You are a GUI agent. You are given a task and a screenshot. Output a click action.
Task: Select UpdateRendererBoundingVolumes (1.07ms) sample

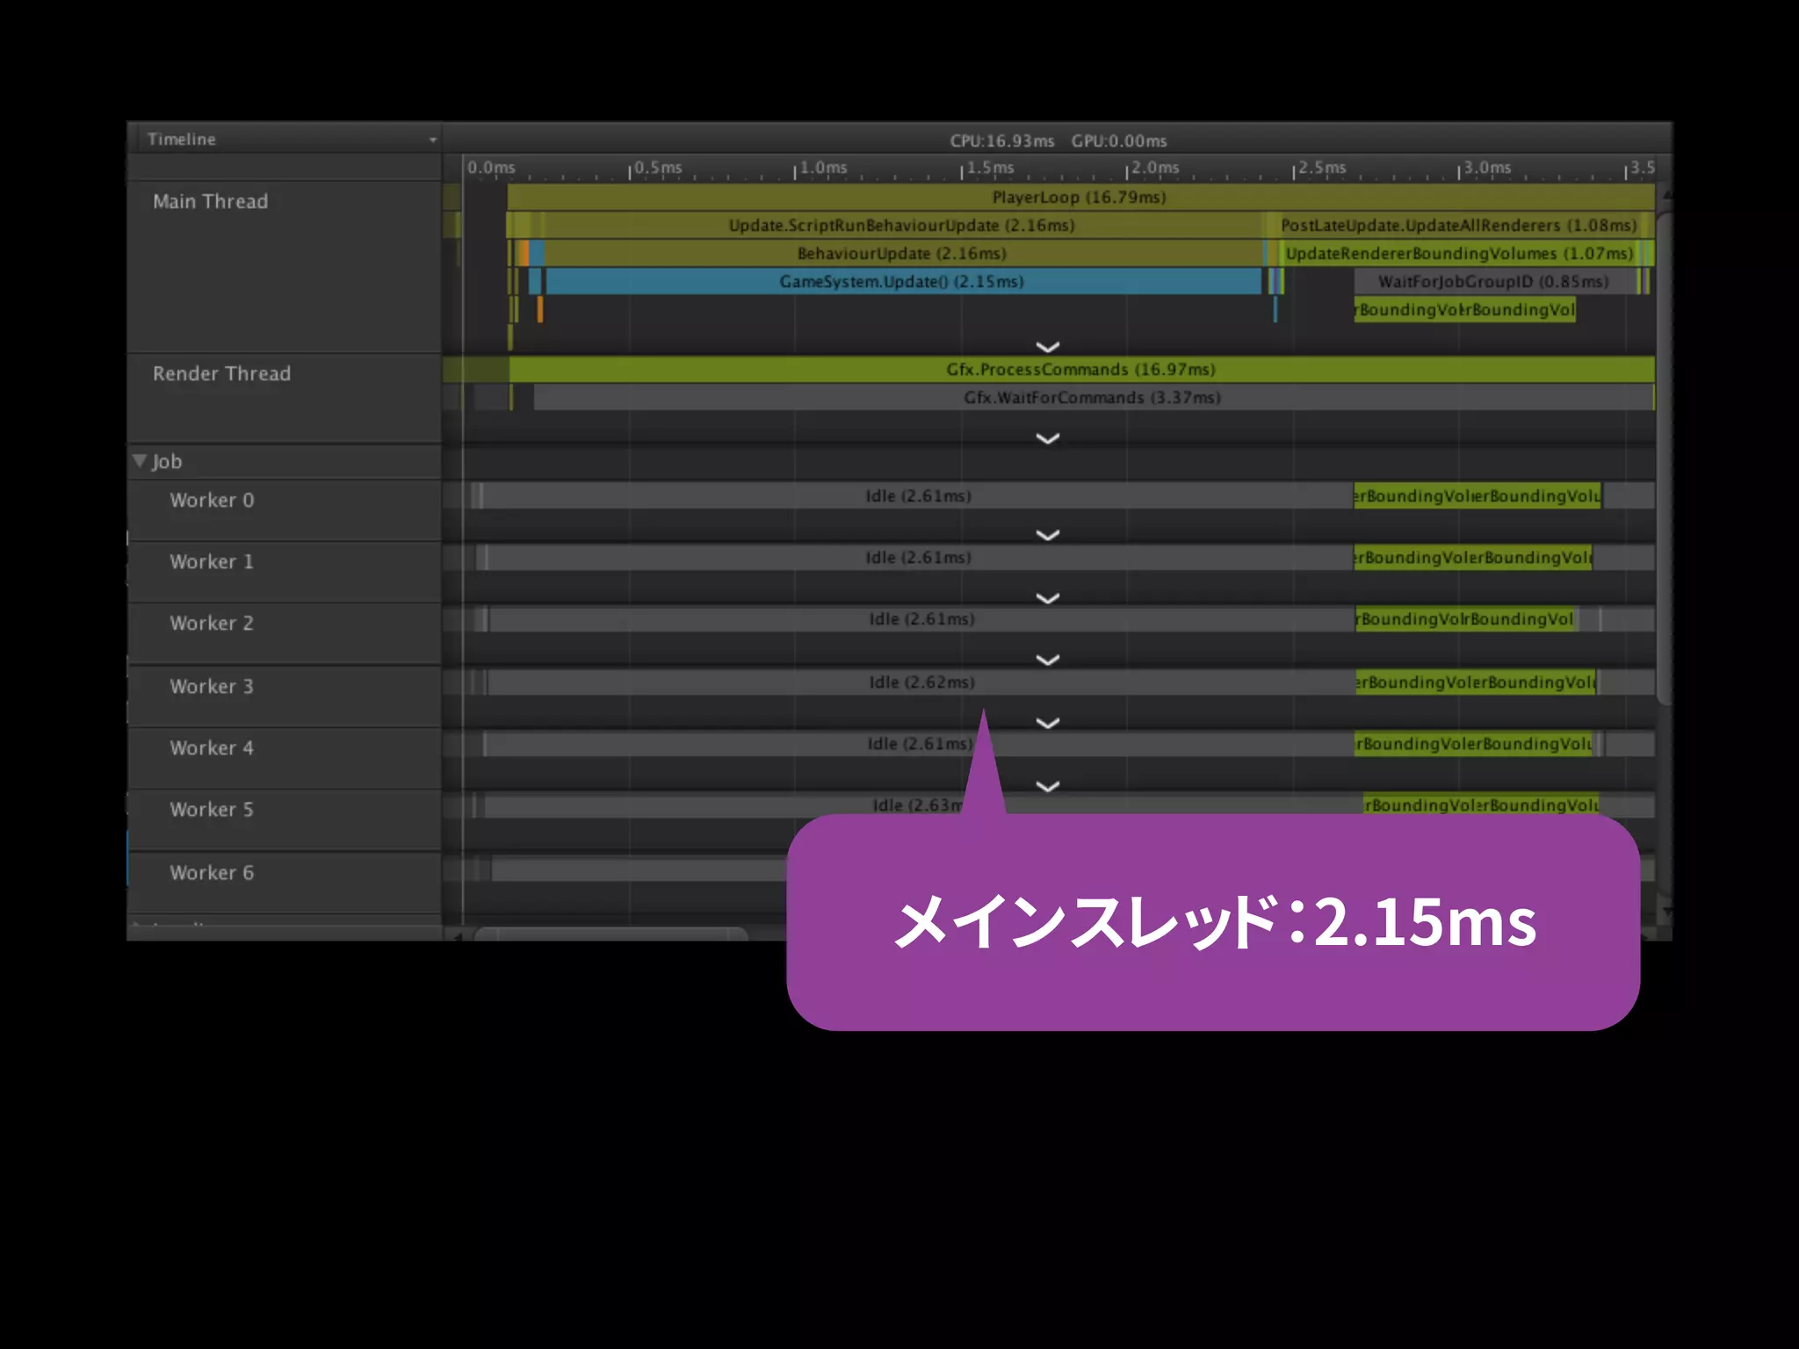tap(1460, 253)
